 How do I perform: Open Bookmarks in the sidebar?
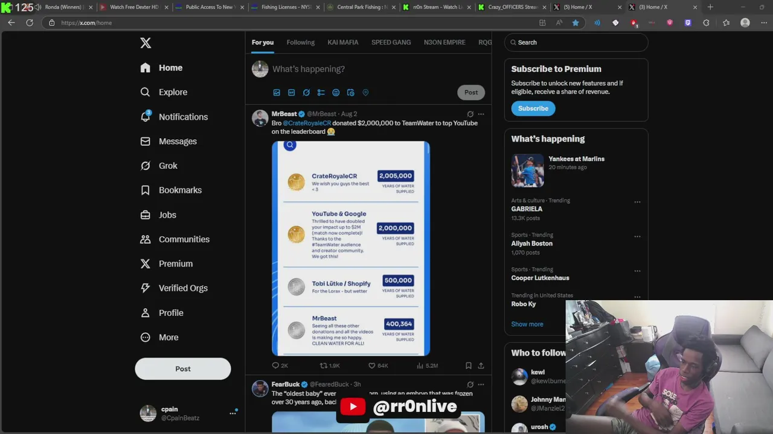tap(171, 190)
